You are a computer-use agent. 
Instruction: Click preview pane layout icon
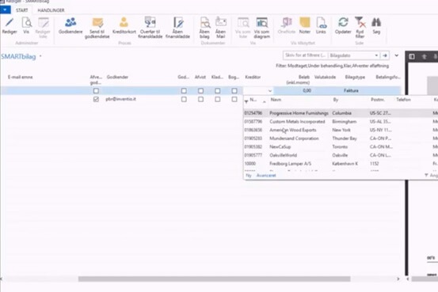pos(412,57)
